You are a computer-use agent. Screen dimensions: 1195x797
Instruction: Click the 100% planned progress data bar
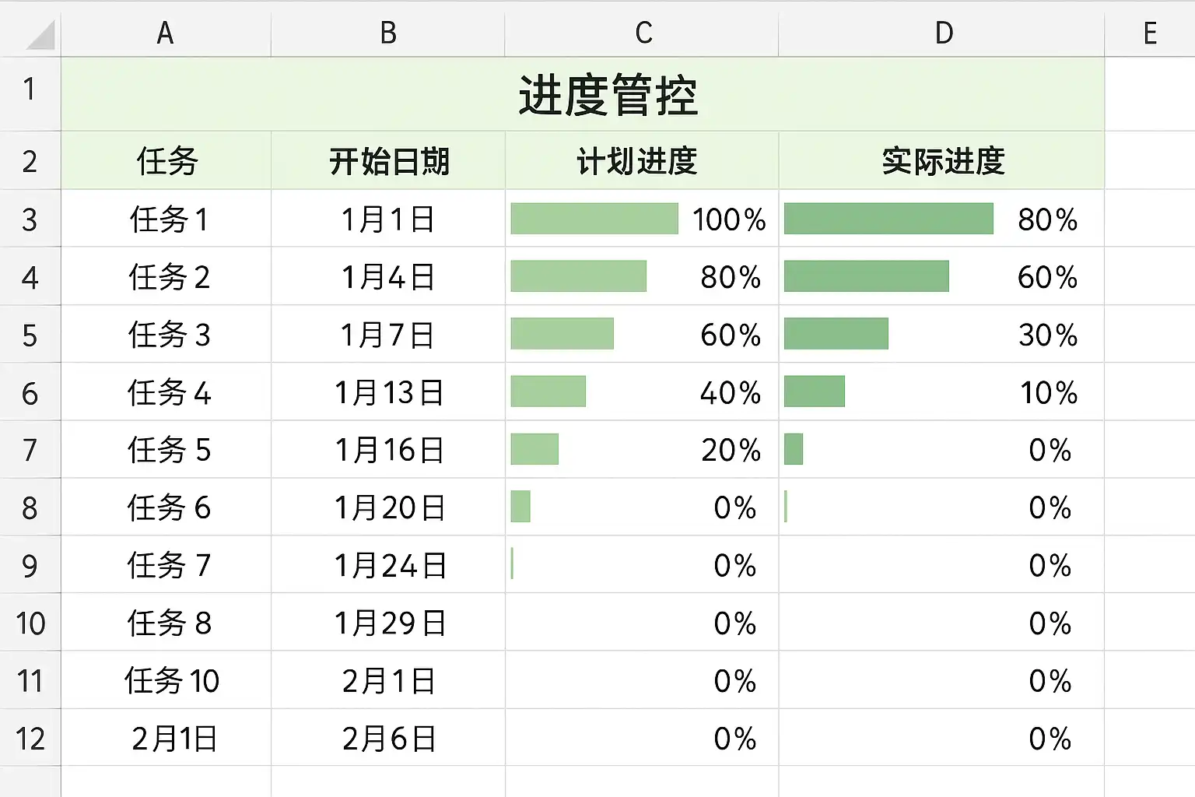(x=594, y=219)
